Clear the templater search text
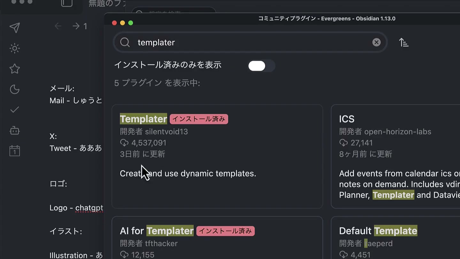Image resolution: width=460 pixels, height=259 pixels. [377, 42]
